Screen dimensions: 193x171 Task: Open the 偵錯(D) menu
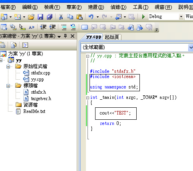coord(118,7)
